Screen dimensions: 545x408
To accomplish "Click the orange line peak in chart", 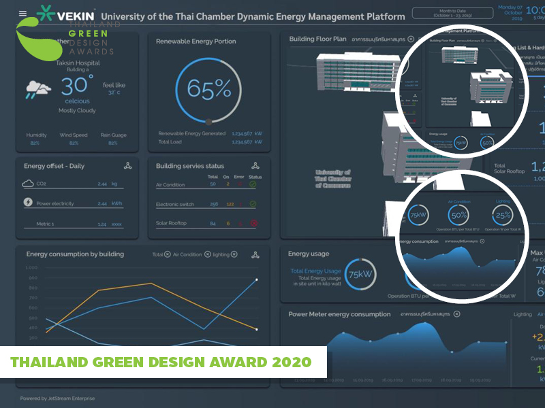I will (x=151, y=284).
